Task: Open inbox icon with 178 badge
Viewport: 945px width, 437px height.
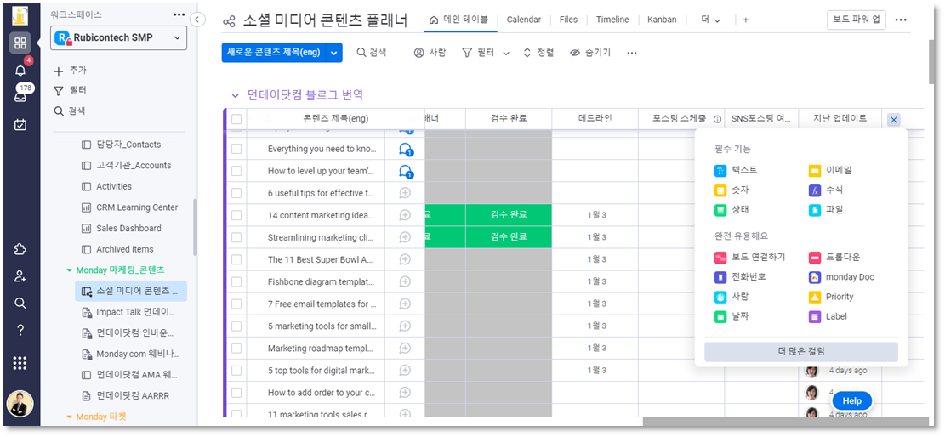Action: point(20,96)
